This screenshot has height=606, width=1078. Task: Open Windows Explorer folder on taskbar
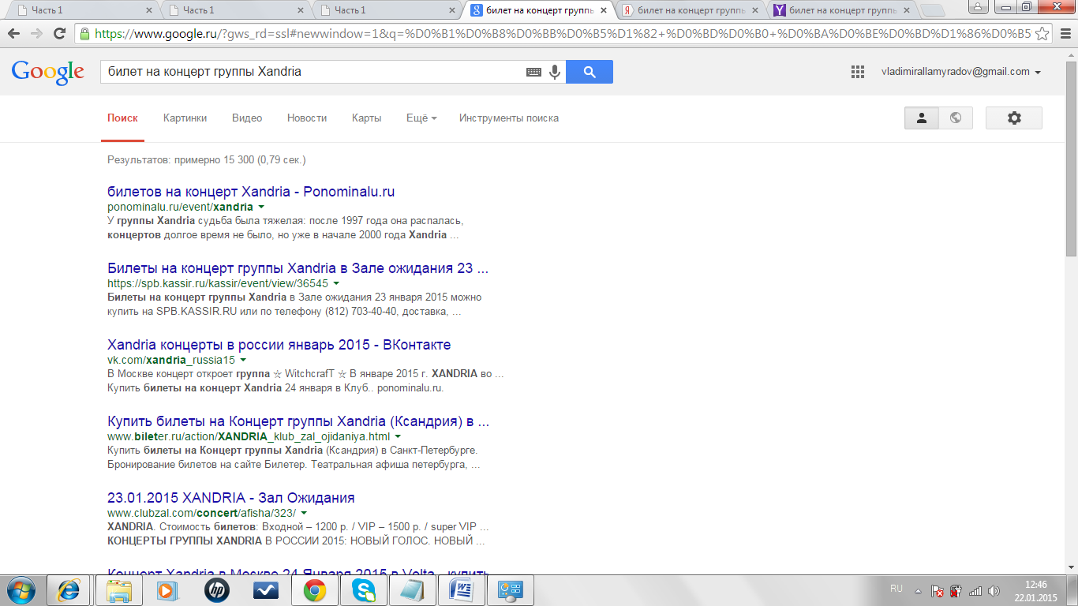(118, 589)
